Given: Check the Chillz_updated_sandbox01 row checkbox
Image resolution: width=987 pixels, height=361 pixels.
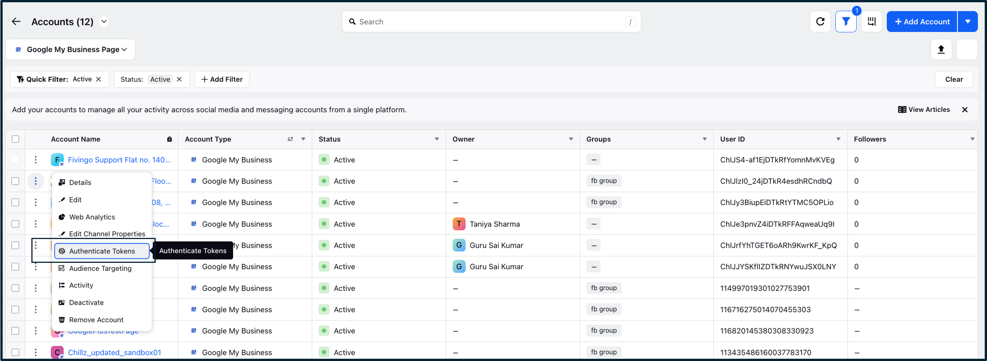Looking at the screenshot, I should click(15, 352).
